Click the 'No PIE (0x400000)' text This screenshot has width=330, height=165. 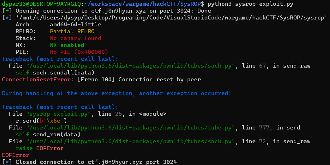pyautogui.click(x=79, y=52)
